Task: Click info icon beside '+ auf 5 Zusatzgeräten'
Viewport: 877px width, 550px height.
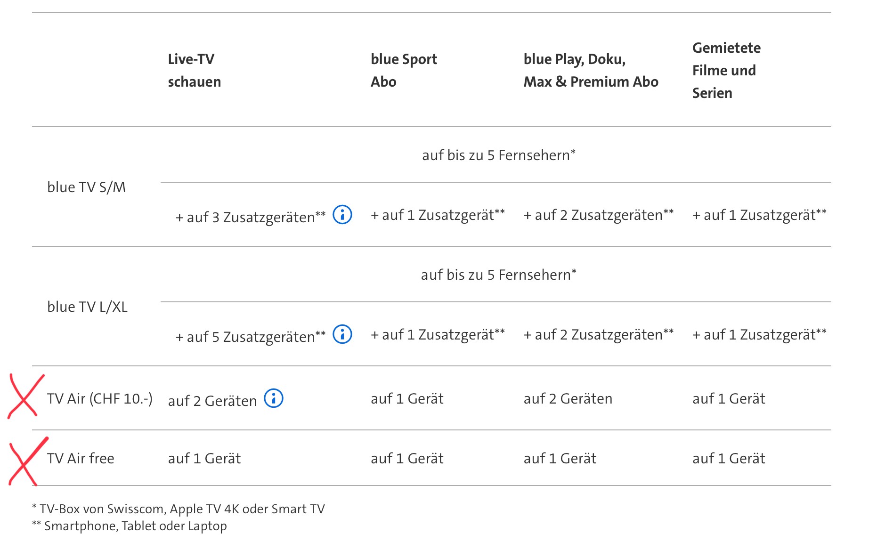Action: [342, 334]
